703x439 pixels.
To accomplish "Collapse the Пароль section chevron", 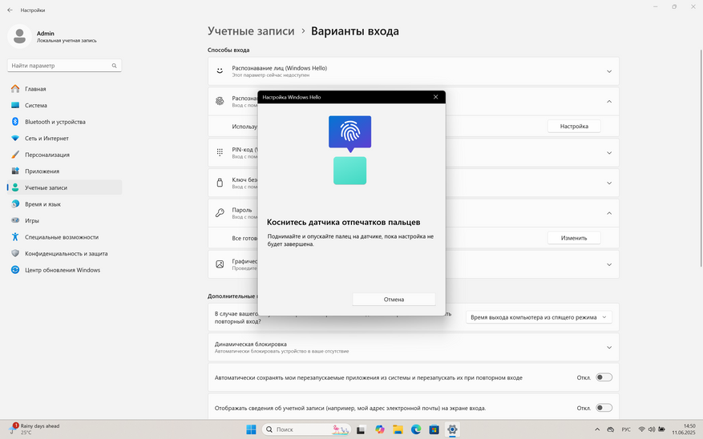I will pos(609,213).
